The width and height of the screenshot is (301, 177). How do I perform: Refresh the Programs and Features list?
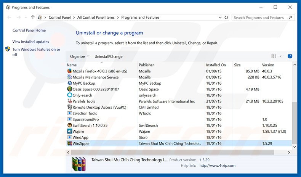pos(226,17)
